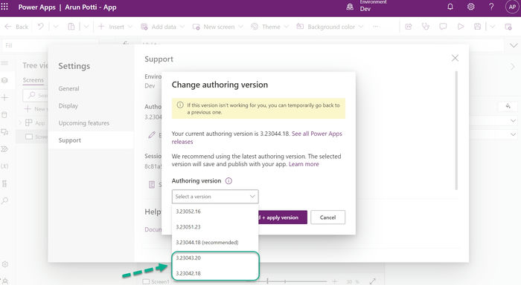521x285 pixels.
Task: Open the Select a version dropdown
Action: [215, 197]
